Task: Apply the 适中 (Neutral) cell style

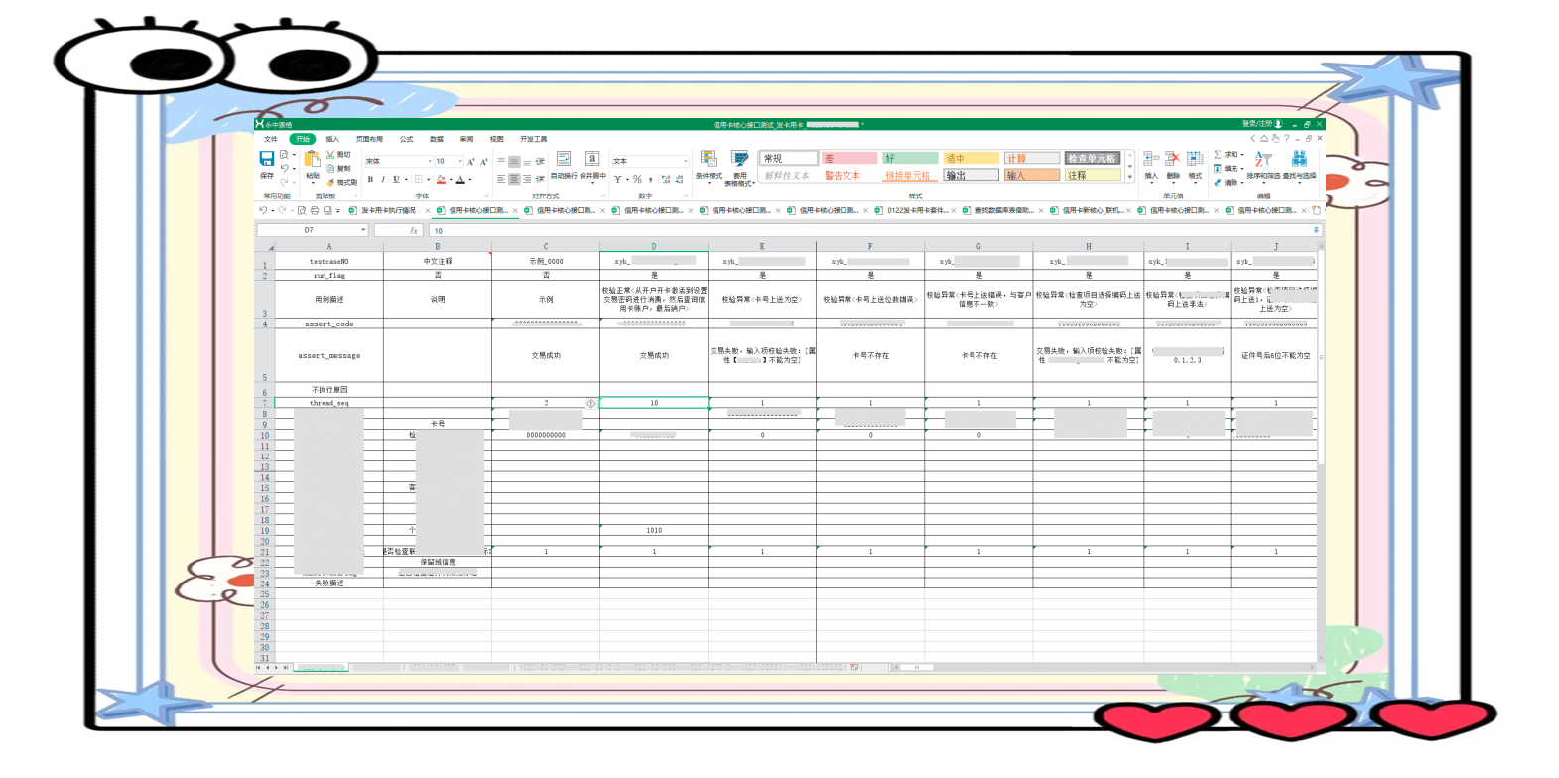Action: pos(971,158)
